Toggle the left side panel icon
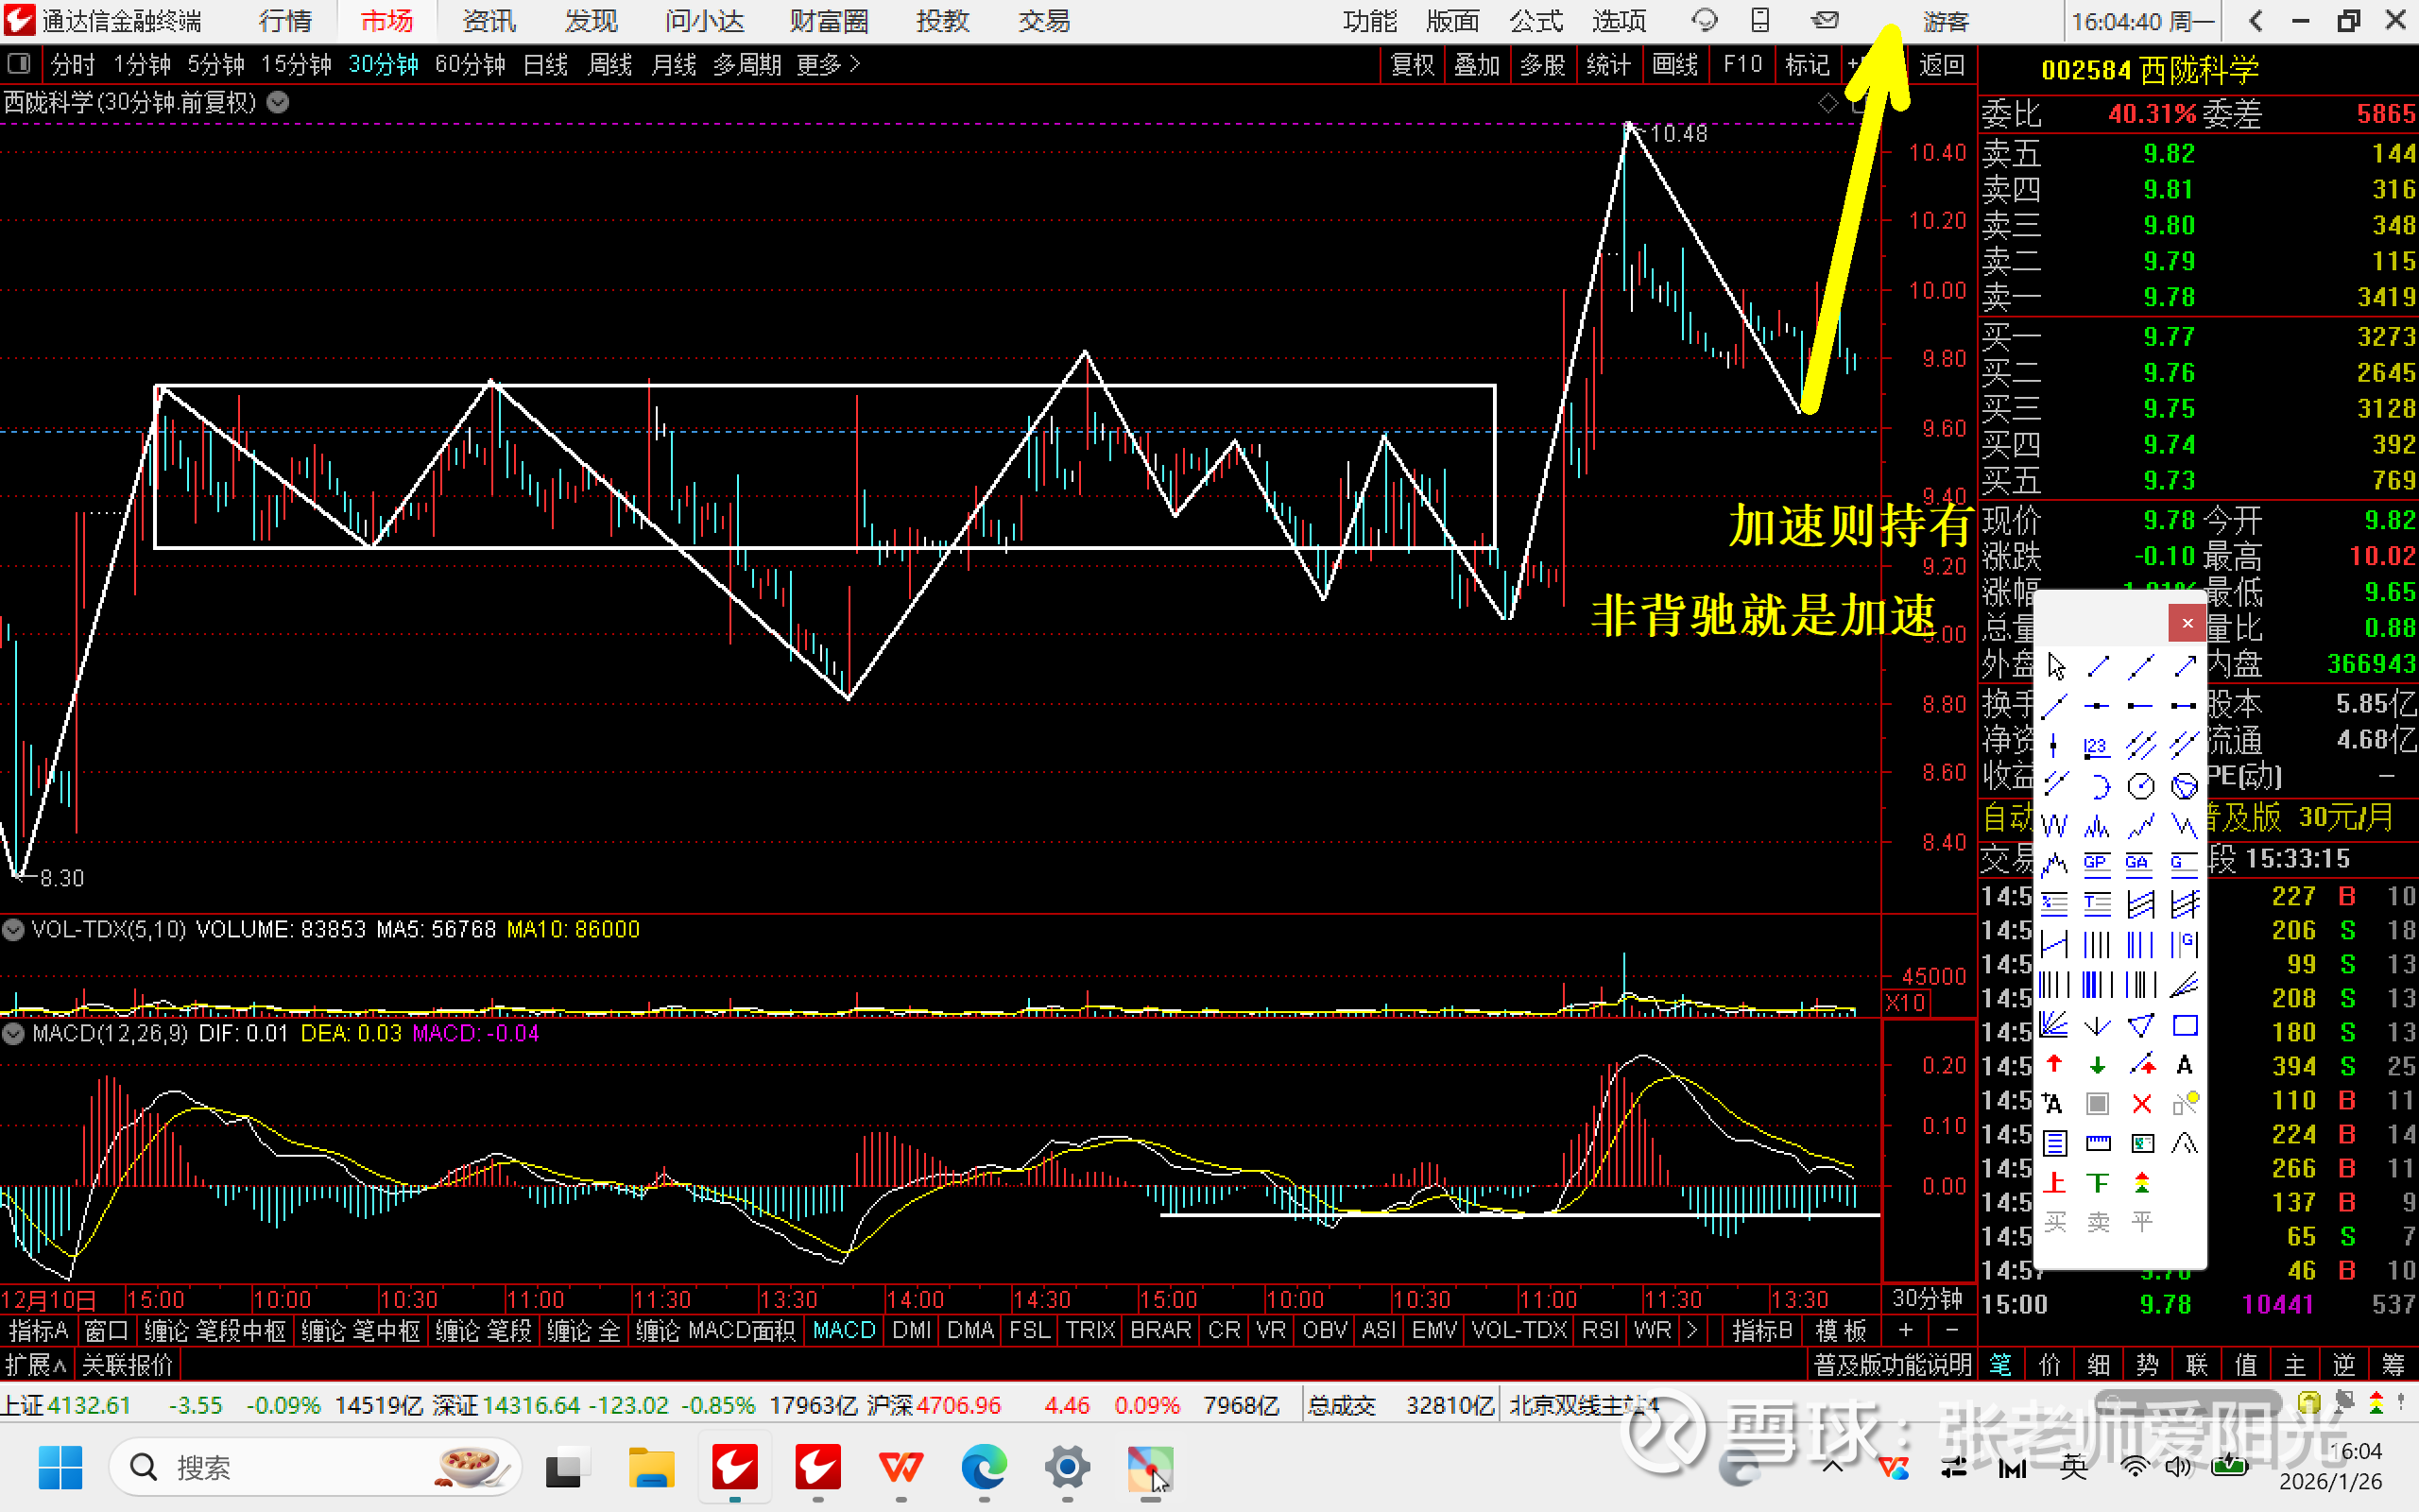This screenshot has height=1512, width=2419. [18, 65]
